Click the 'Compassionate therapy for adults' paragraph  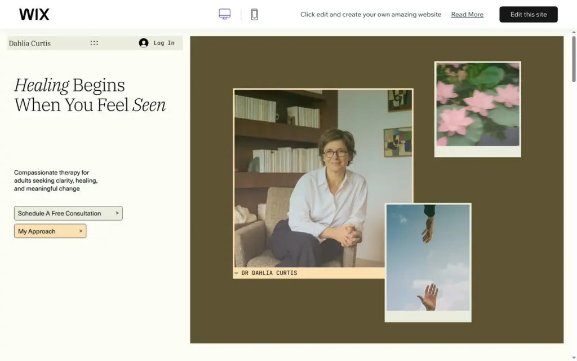pyautogui.click(x=56, y=180)
